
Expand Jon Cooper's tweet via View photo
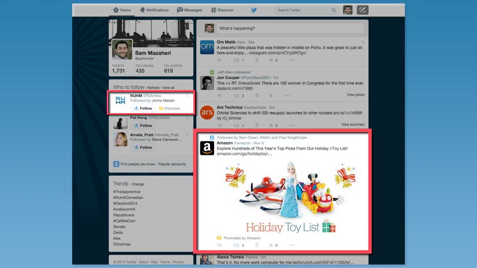coord(355,95)
